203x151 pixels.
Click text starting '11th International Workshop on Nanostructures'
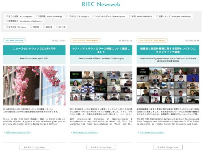(x=101, y=121)
